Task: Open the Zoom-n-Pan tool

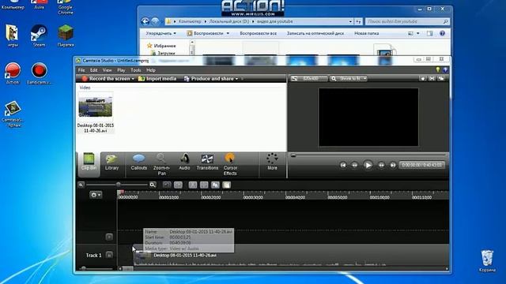Action: click(x=161, y=164)
